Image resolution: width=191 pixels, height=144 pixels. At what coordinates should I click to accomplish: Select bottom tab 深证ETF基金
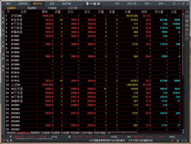[x=100, y=133]
